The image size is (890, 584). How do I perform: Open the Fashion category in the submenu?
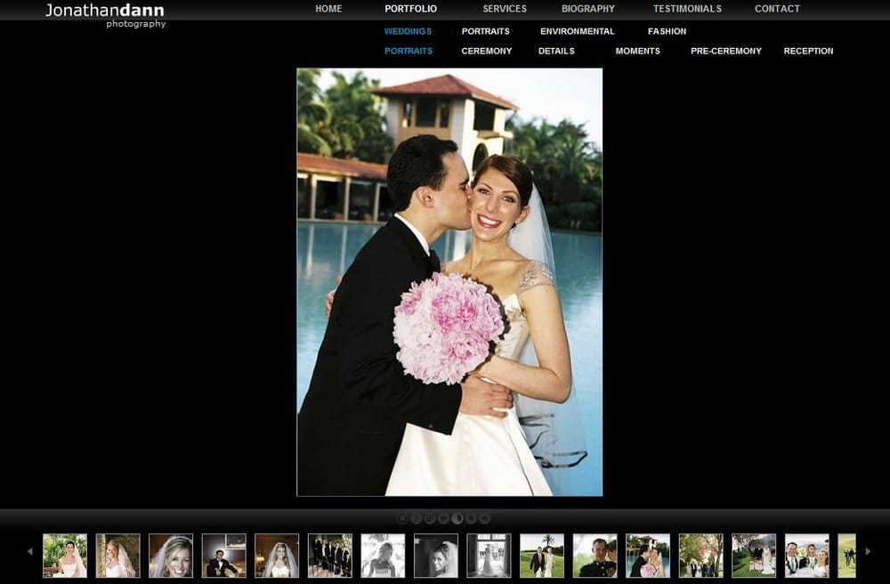(666, 31)
